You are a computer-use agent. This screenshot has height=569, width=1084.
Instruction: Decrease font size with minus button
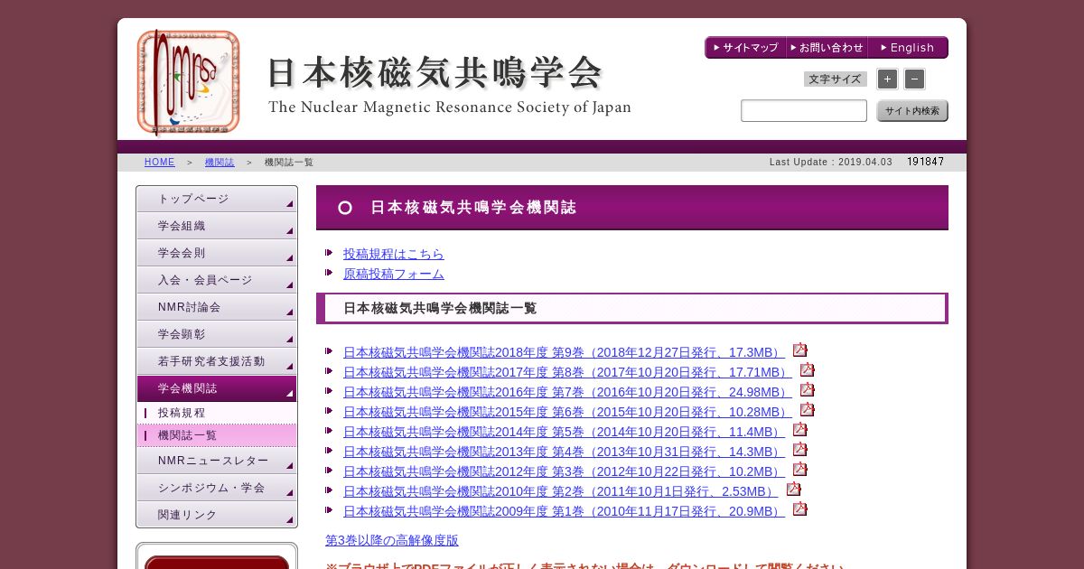click(914, 79)
